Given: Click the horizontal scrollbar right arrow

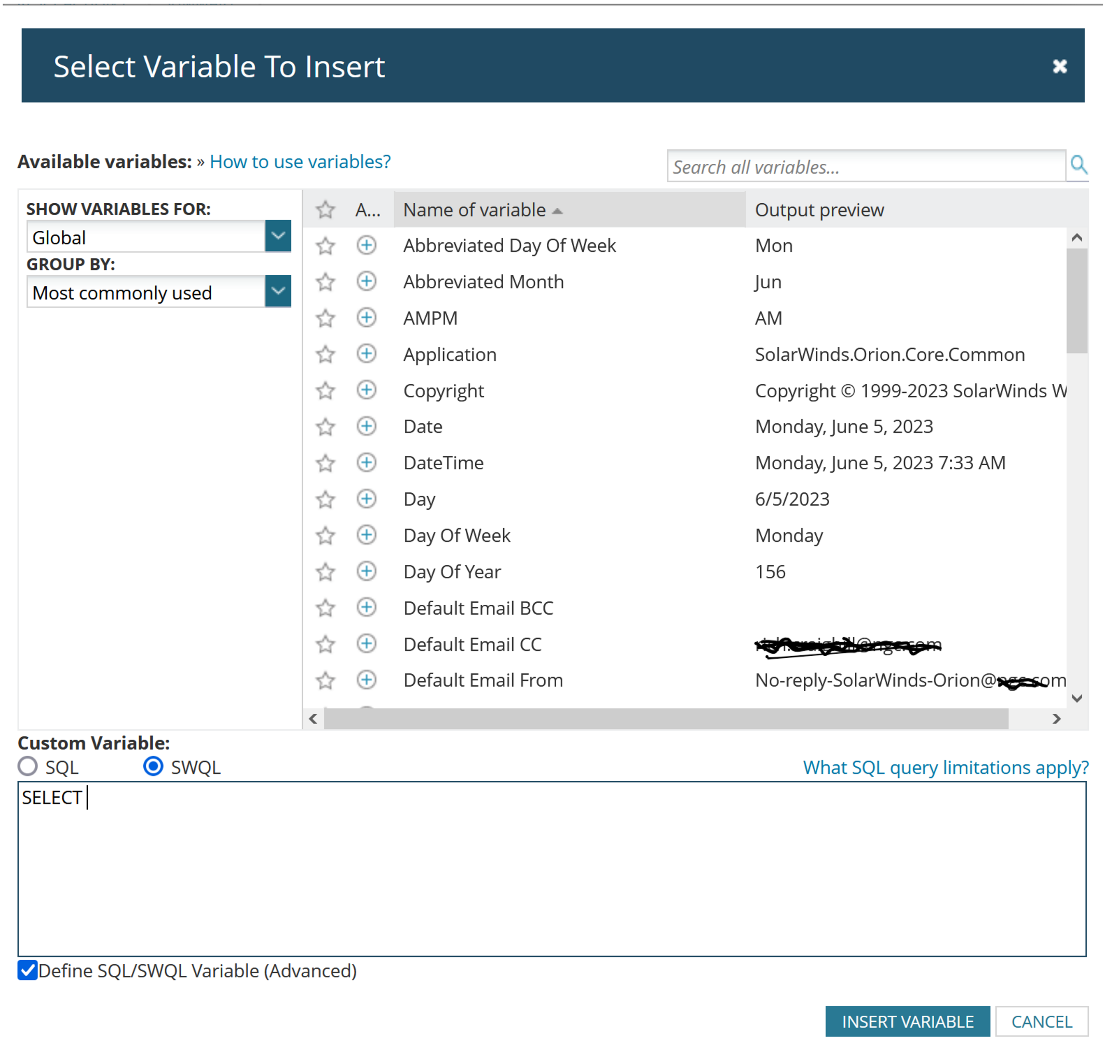Looking at the screenshot, I should tap(1057, 719).
